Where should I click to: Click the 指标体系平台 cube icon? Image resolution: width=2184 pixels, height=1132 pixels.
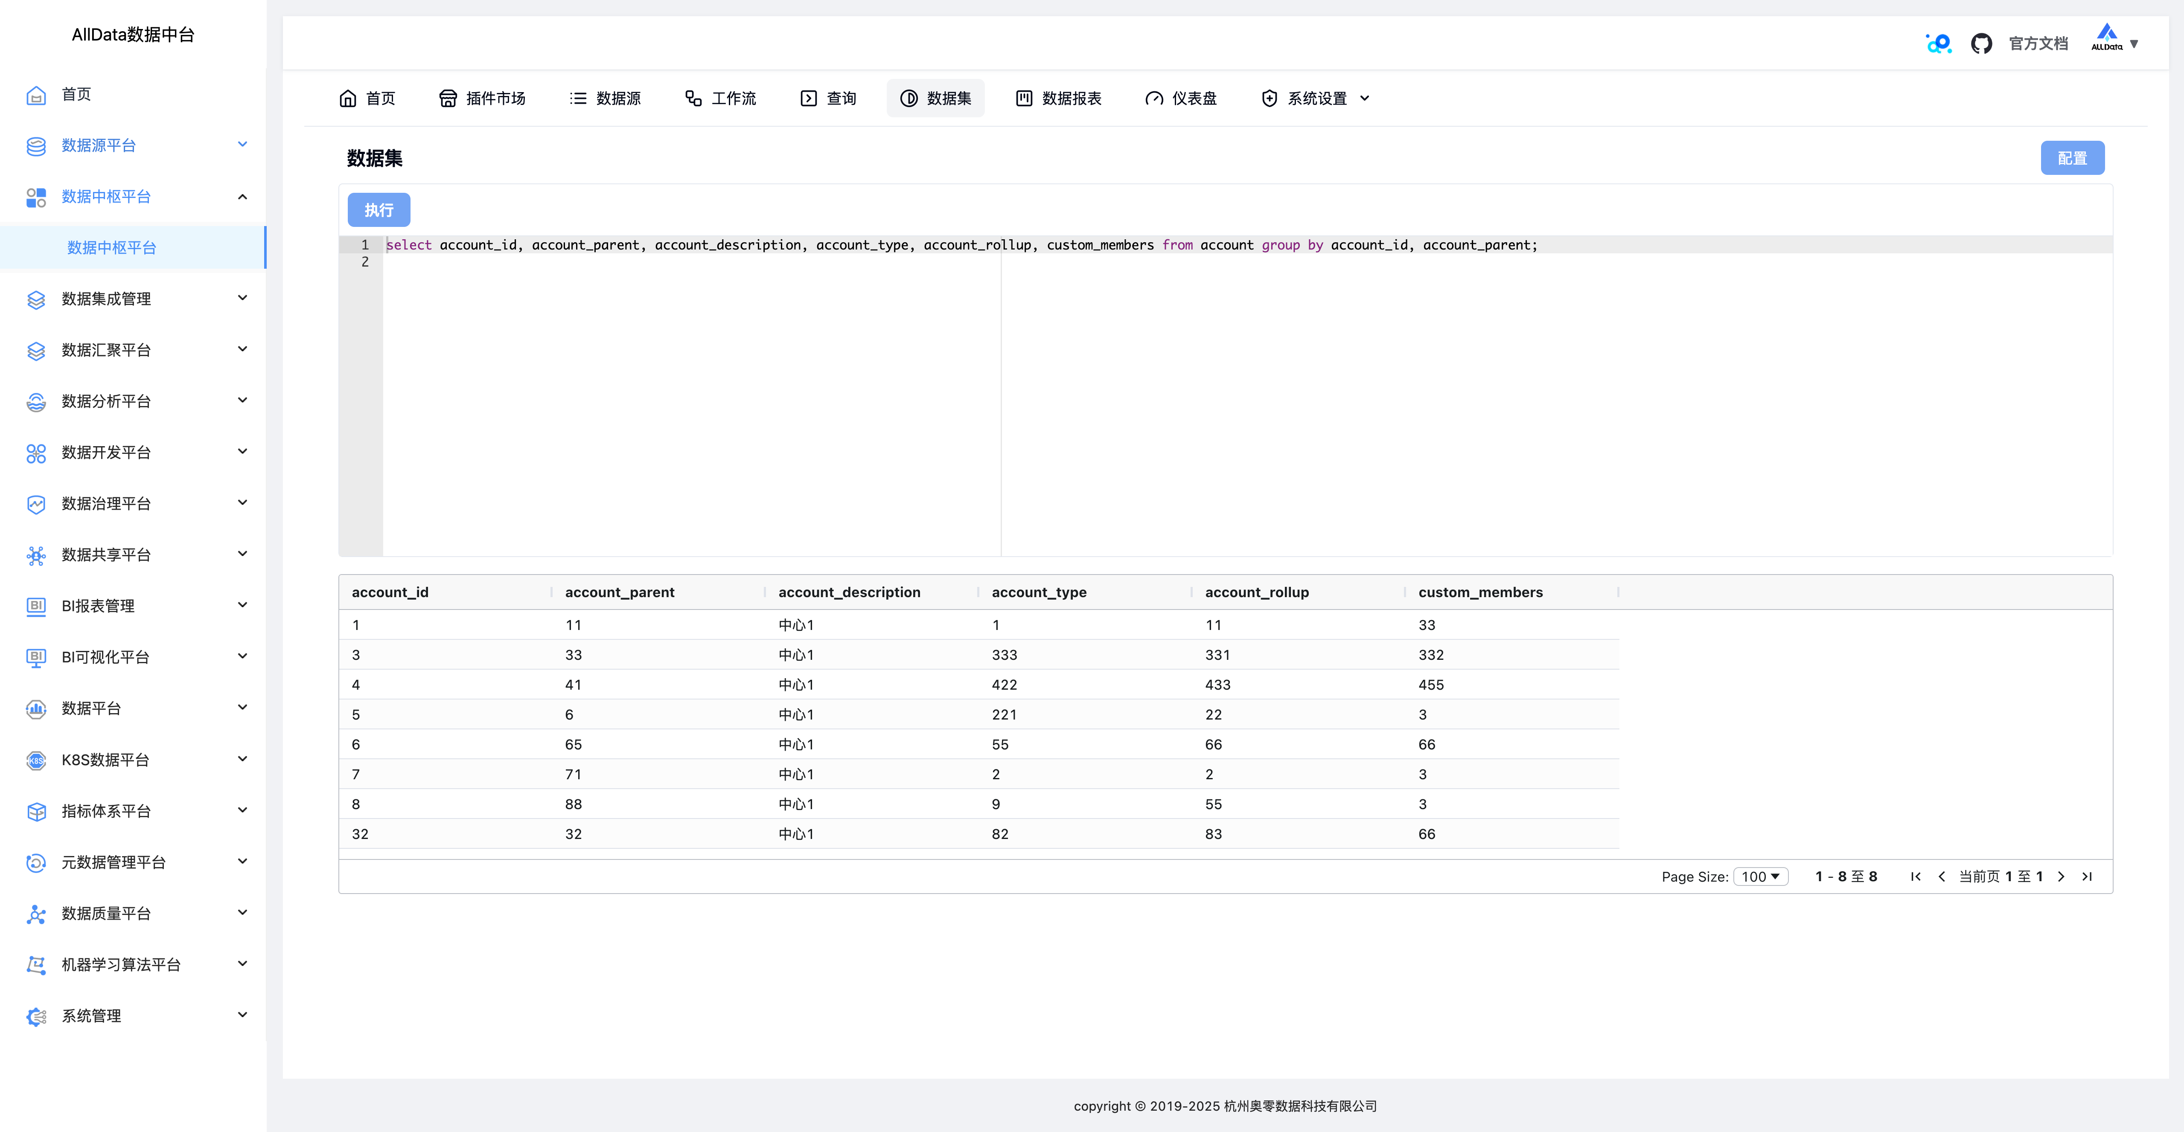tap(35, 812)
